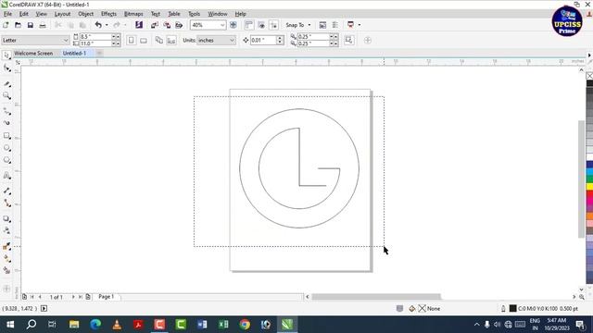The height and width of the screenshot is (333, 593).
Task: Click the add page button after navigator
Action: [x=88, y=297]
